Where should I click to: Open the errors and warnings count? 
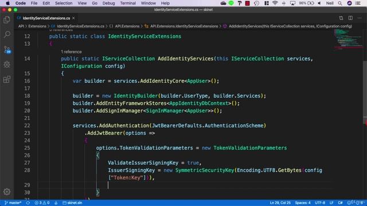tap(42, 203)
